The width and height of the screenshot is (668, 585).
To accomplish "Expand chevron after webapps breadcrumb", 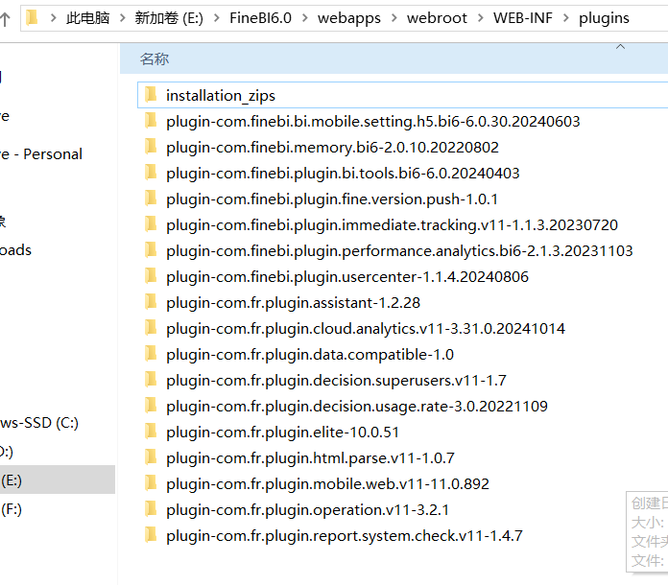I will [x=394, y=18].
